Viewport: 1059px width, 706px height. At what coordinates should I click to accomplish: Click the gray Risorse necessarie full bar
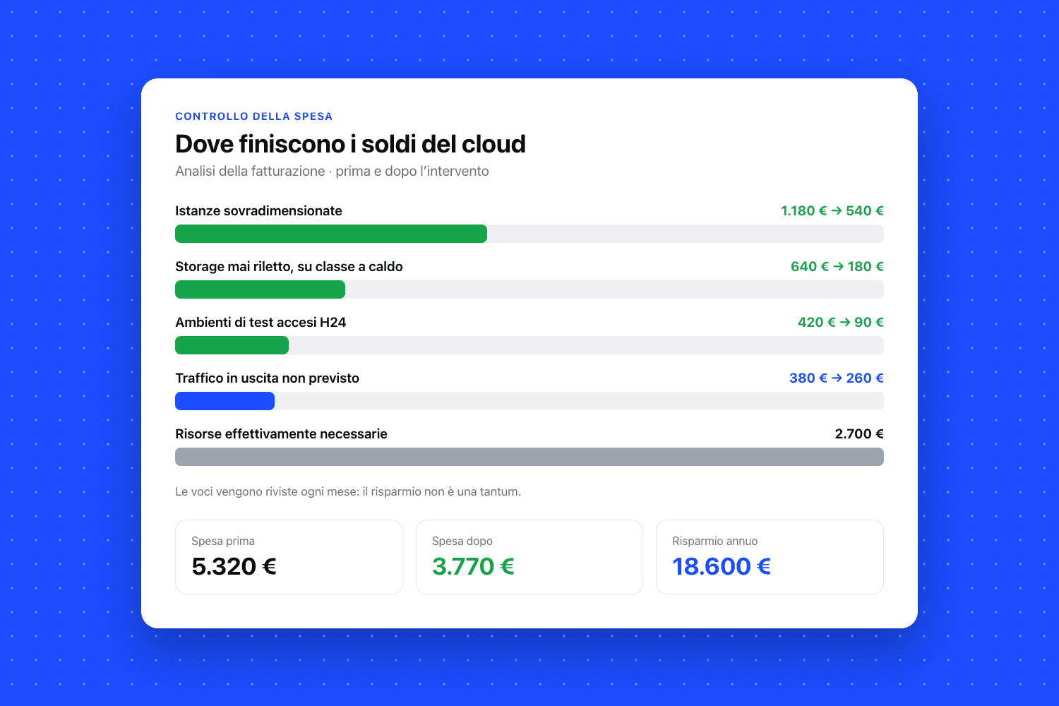click(x=529, y=457)
